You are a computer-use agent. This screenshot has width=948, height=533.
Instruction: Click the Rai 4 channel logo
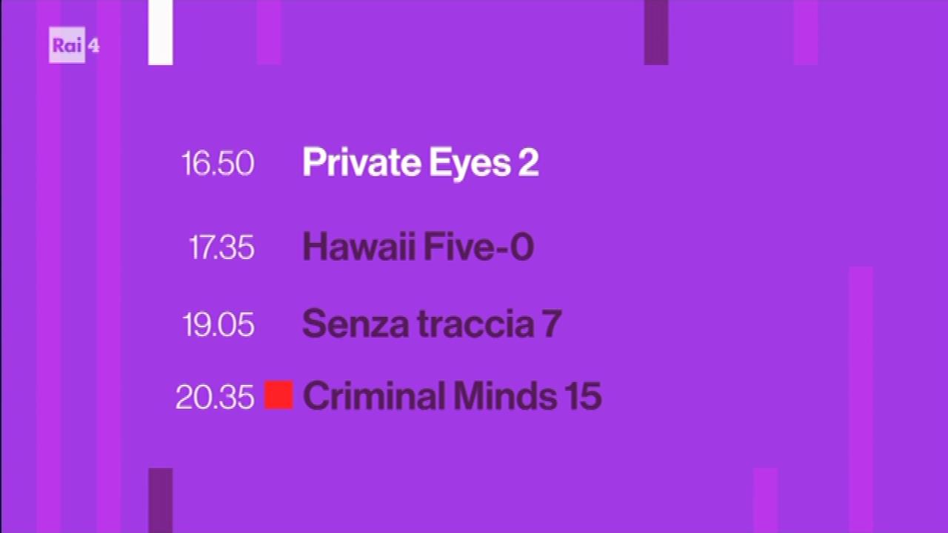tap(74, 45)
